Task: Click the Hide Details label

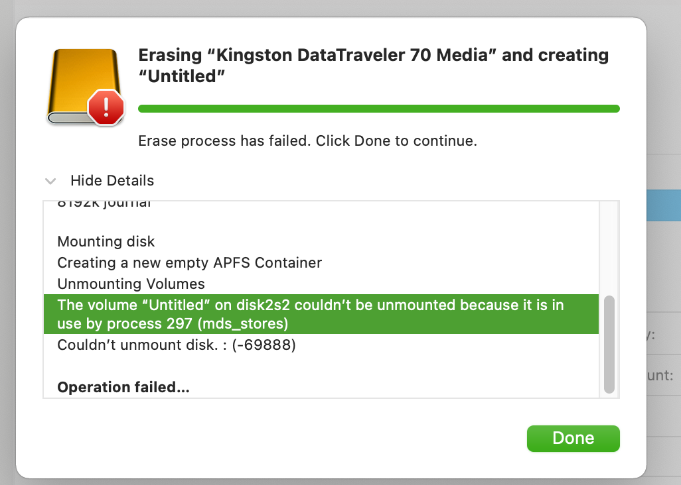Action: [112, 181]
